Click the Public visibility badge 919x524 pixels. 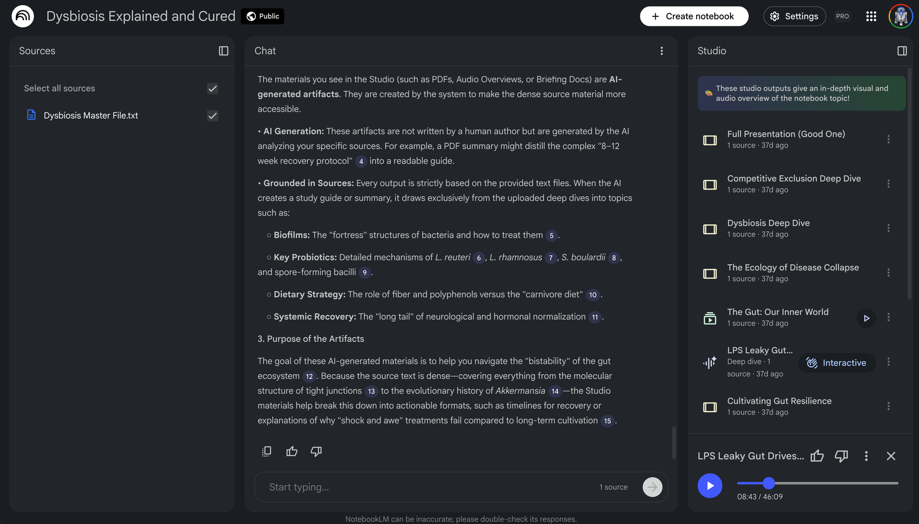(x=263, y=16)
